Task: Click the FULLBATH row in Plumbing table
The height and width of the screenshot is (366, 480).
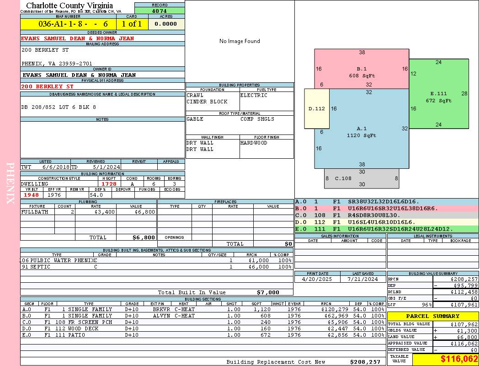Action: [88, 212]
